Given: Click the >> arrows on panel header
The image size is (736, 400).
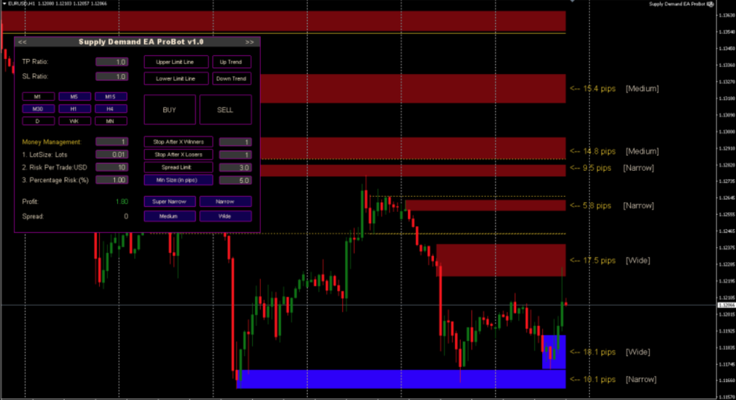Looking at the screenshot, I should [249, 42].
